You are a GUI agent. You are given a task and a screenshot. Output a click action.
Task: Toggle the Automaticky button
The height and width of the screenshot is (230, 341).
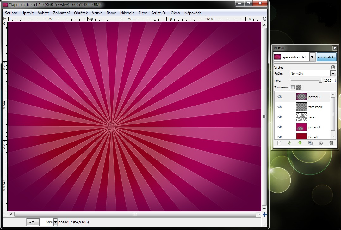point(326,57)
